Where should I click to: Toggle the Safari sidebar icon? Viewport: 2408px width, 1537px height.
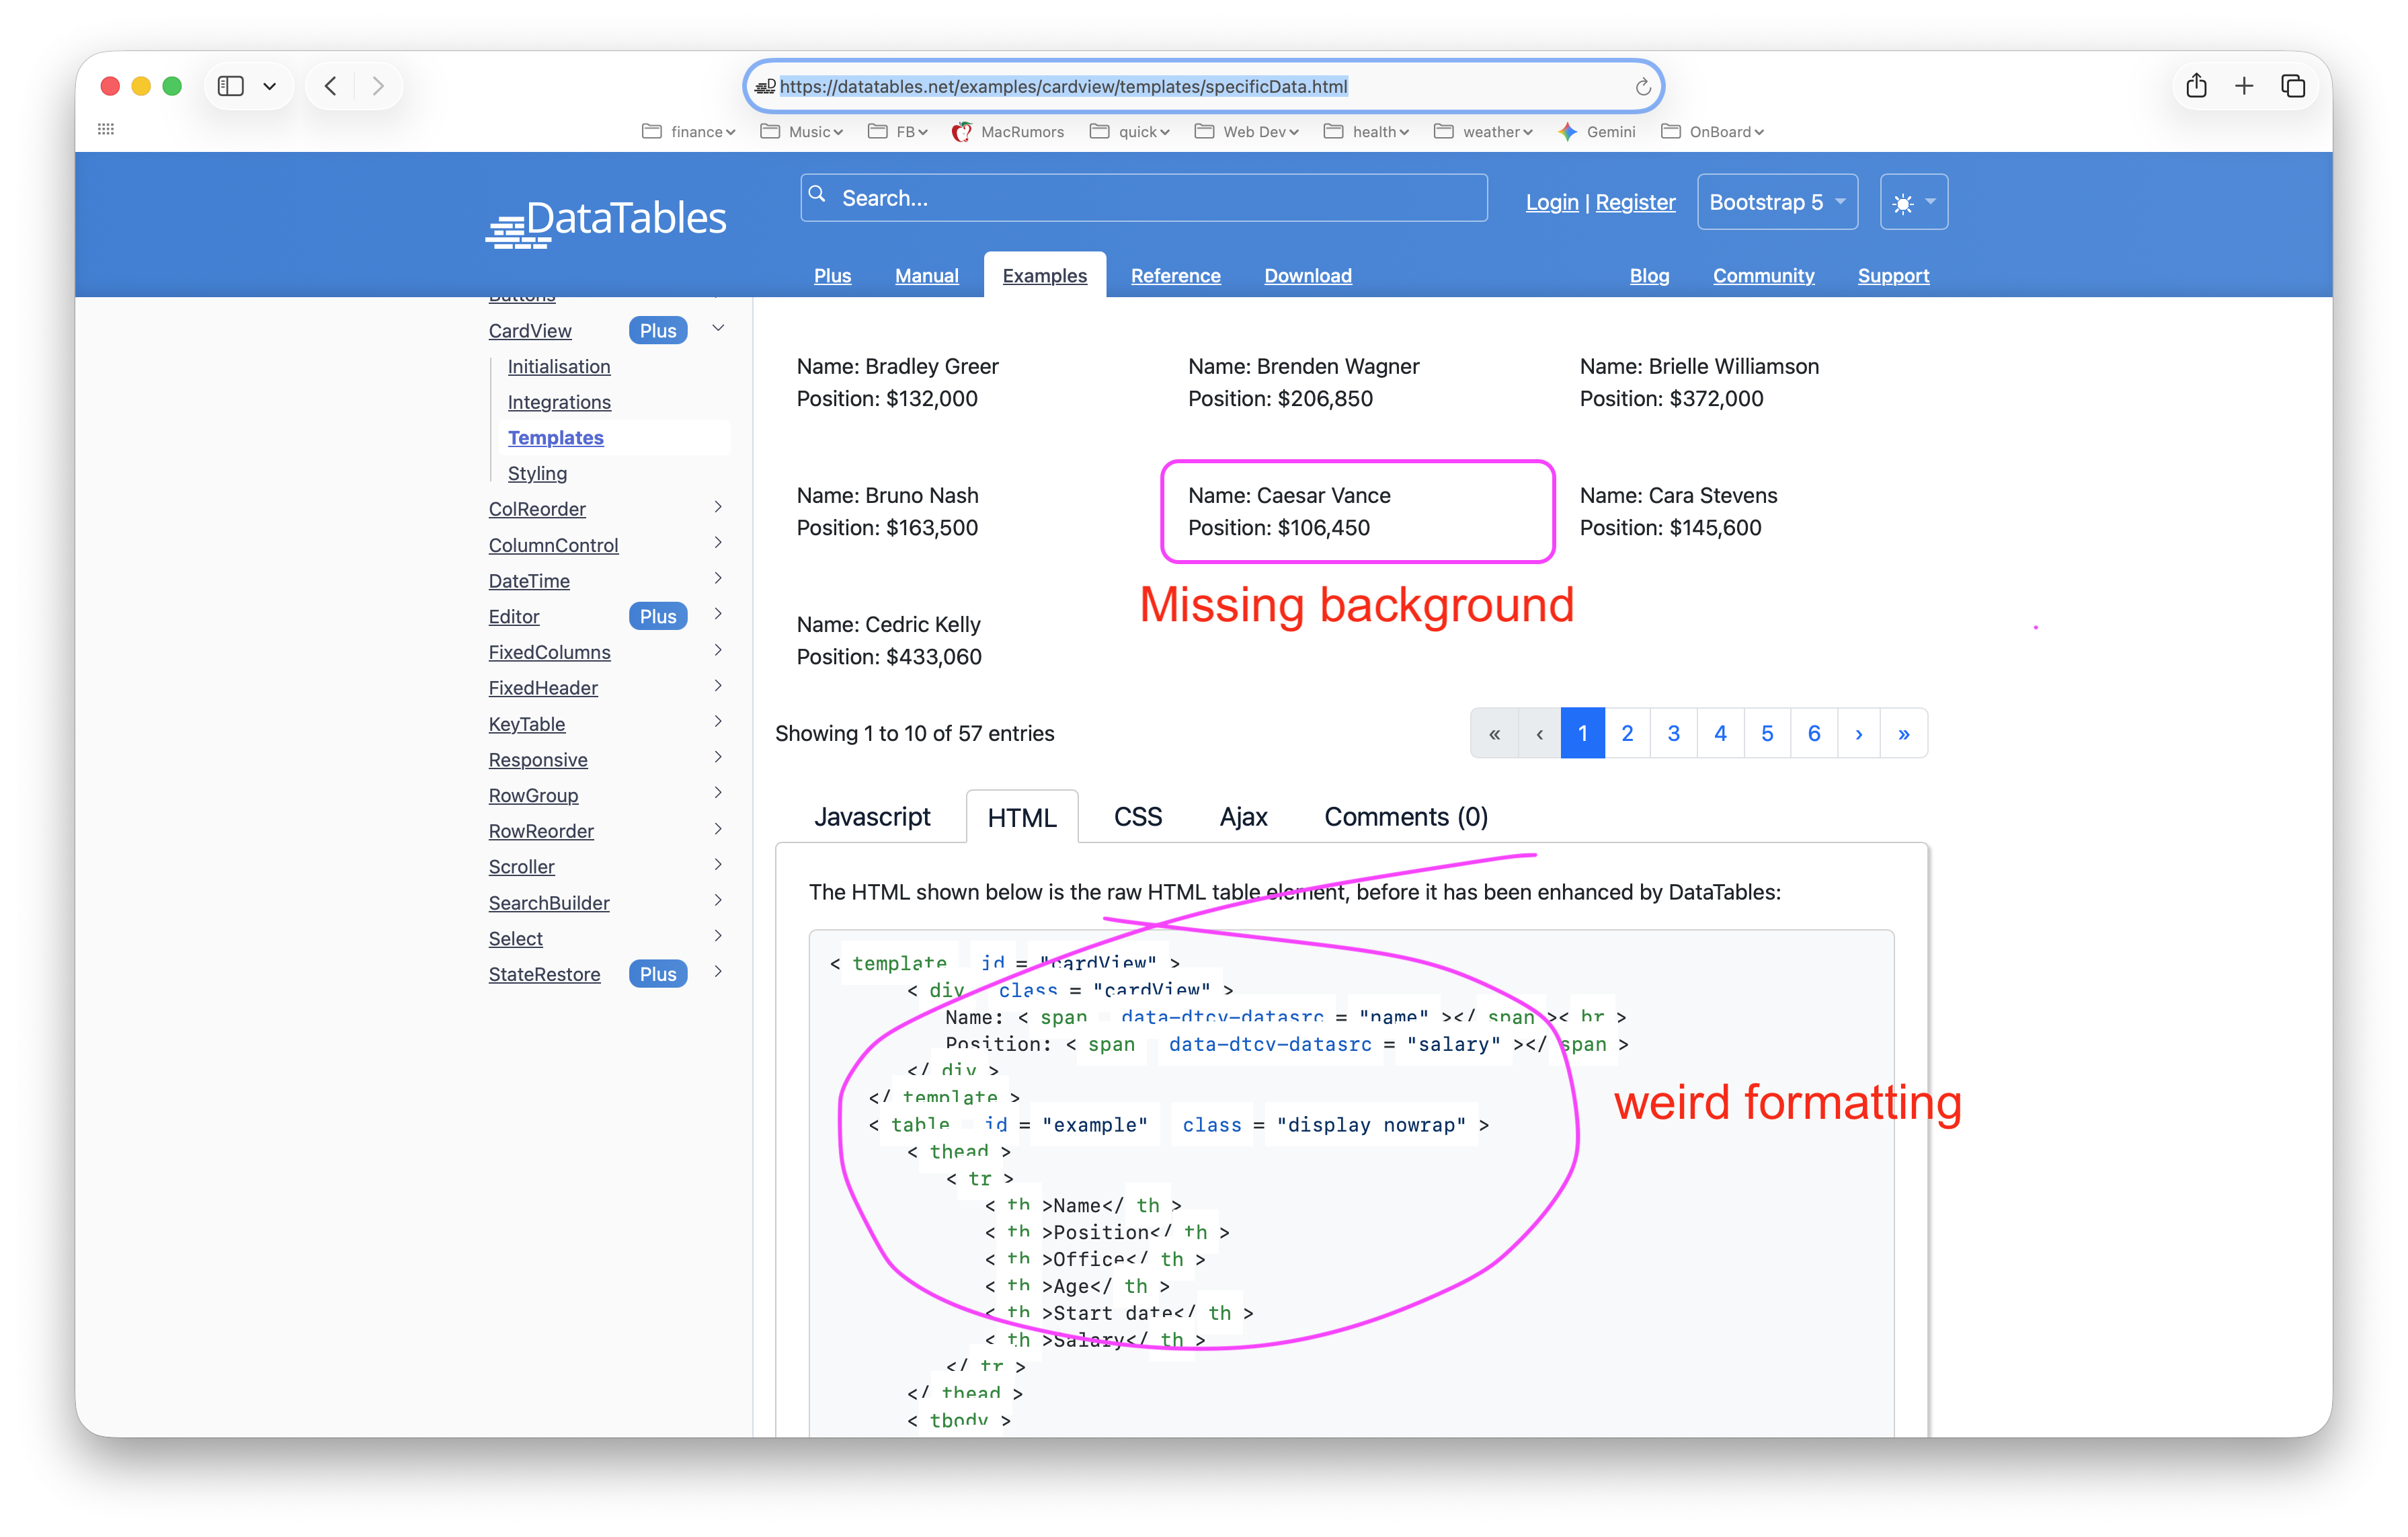231,86
